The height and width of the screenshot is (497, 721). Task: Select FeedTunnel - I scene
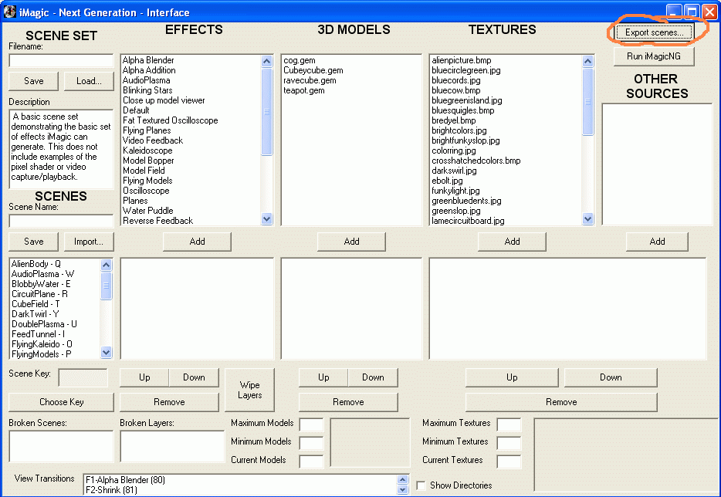click(x=38, y=334)
